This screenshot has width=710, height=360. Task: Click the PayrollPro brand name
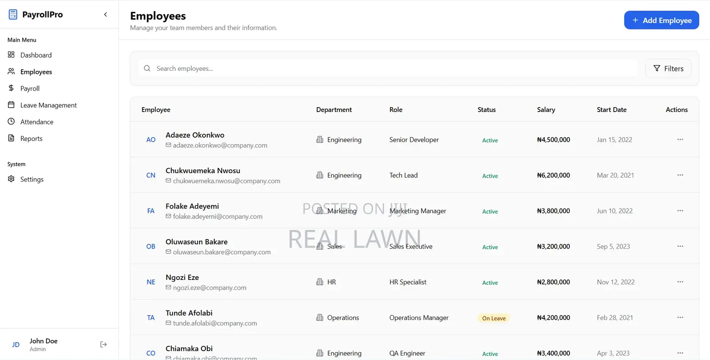click(43, 15)
